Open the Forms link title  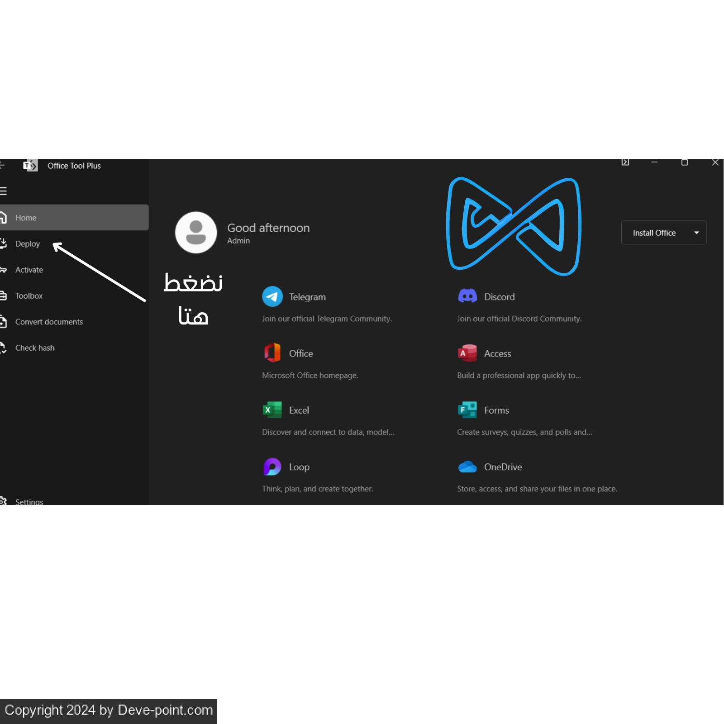tap(496, 410)
